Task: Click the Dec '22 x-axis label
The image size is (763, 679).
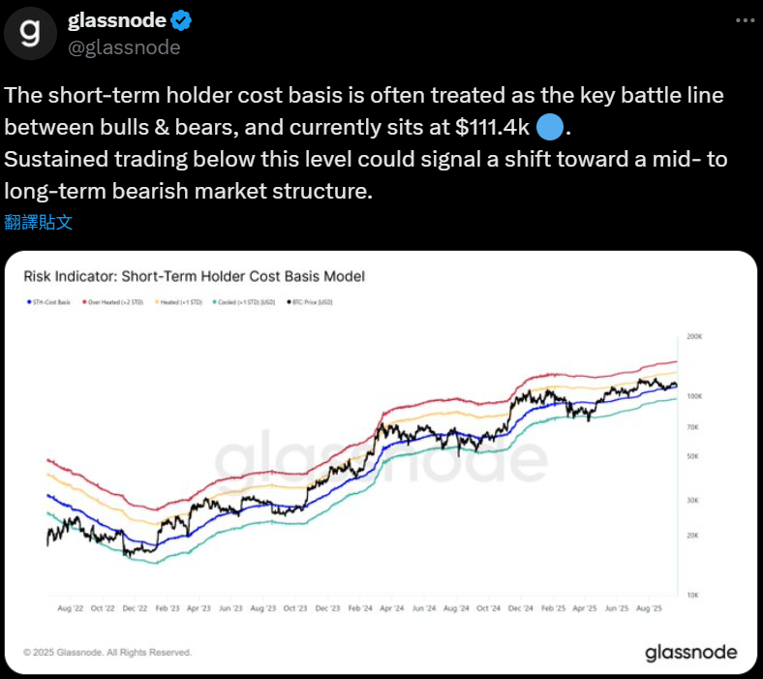Action: [x=135, y=608]
